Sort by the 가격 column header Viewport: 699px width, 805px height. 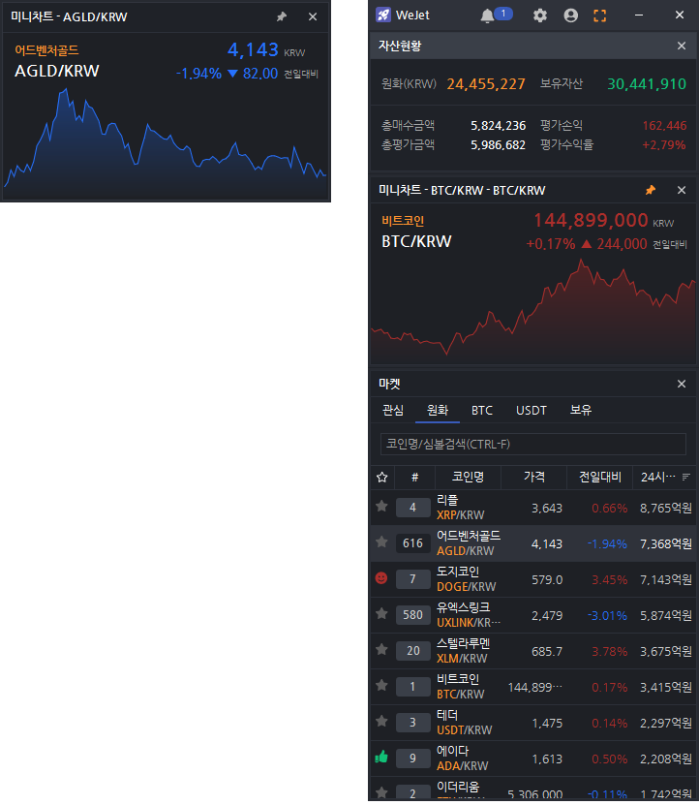pyautogui.click(x=533, y=478)
